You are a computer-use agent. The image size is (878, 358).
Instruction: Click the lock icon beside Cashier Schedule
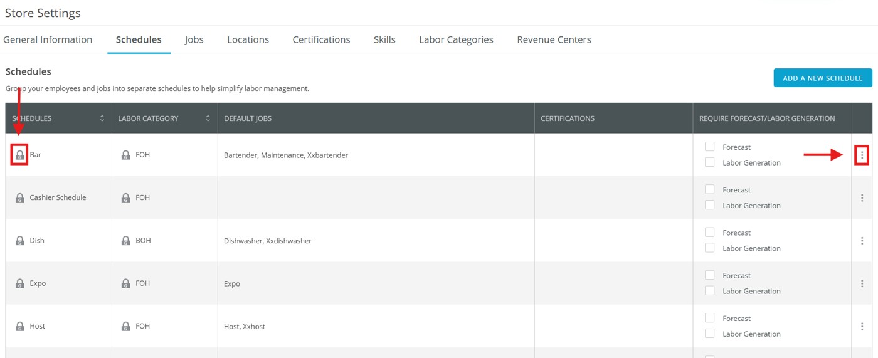click(x=19, y=197)
